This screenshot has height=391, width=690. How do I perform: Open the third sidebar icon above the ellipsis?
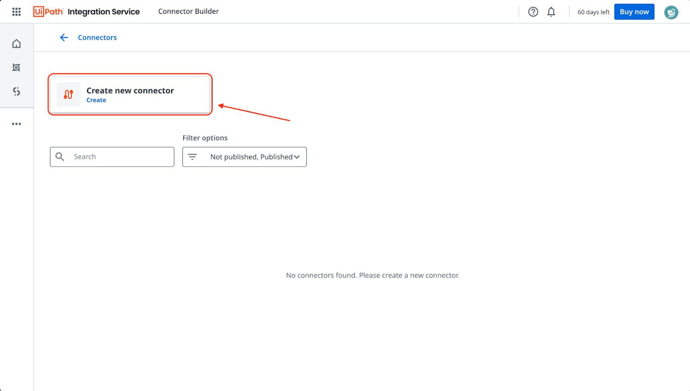[x=16, y=91]
